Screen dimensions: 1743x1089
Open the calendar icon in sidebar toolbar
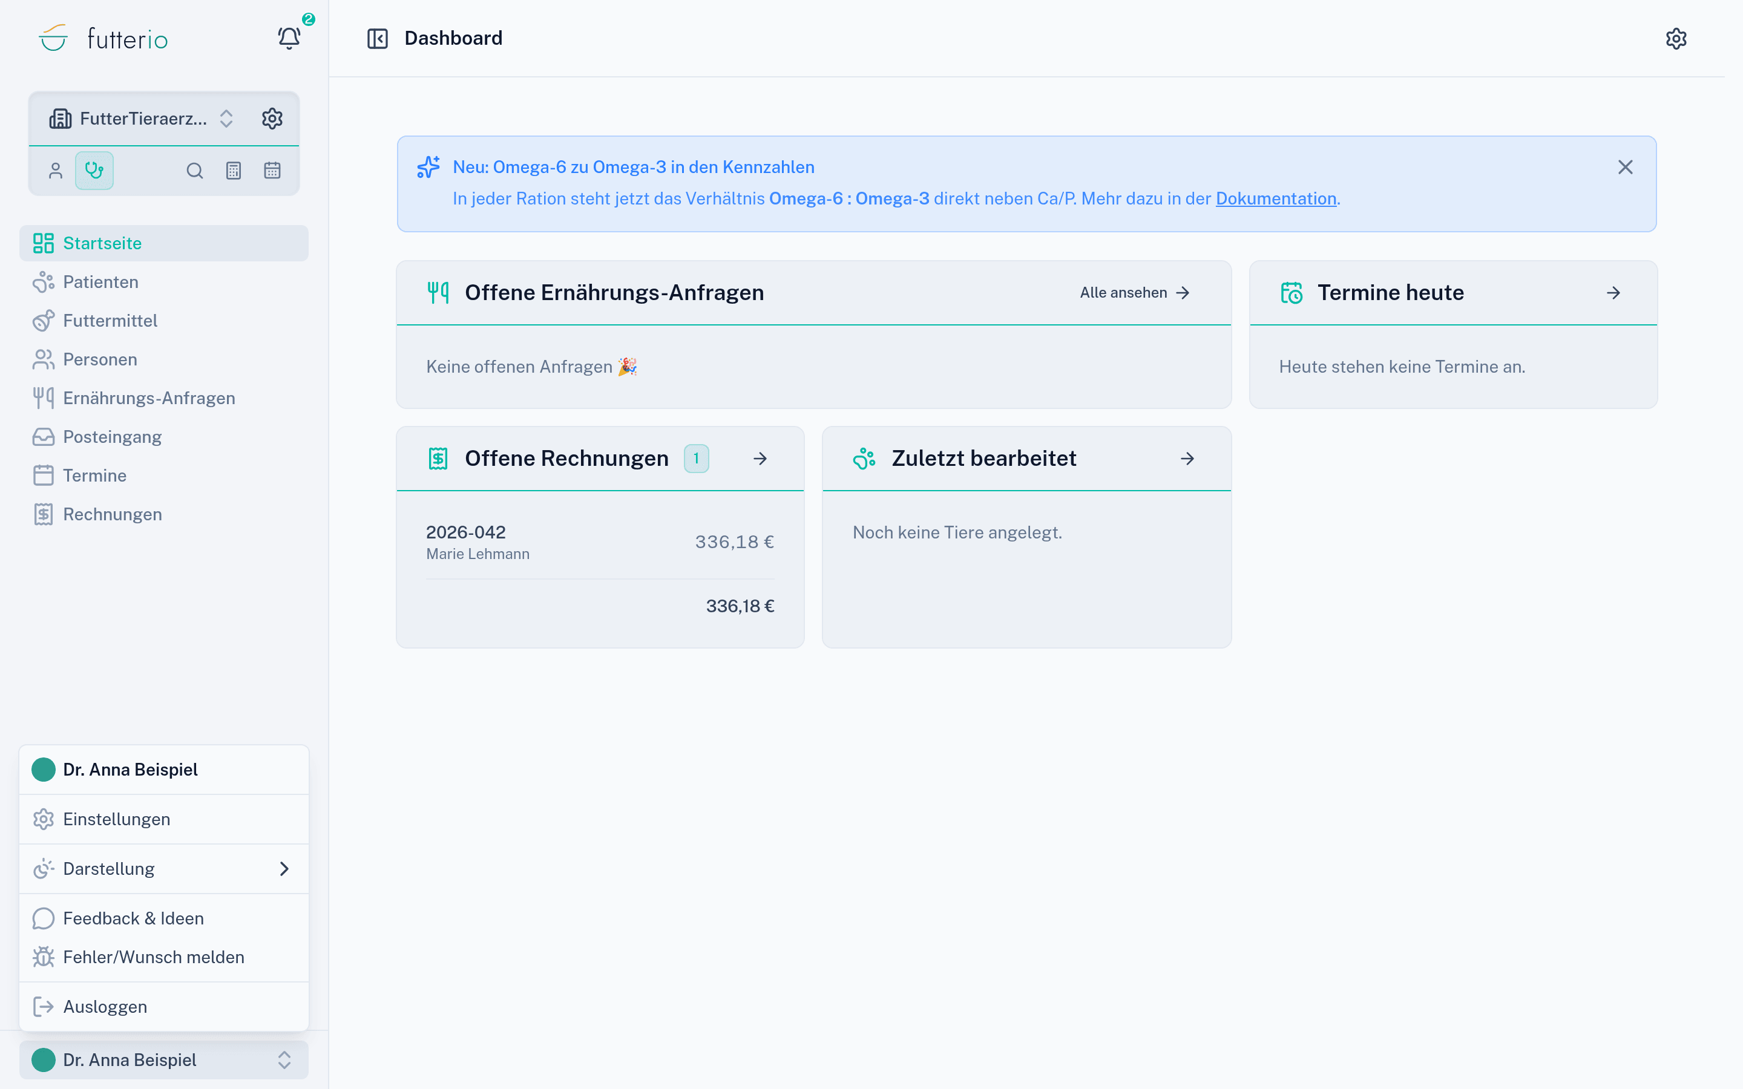pyautogui.click(x=272, y=171)
